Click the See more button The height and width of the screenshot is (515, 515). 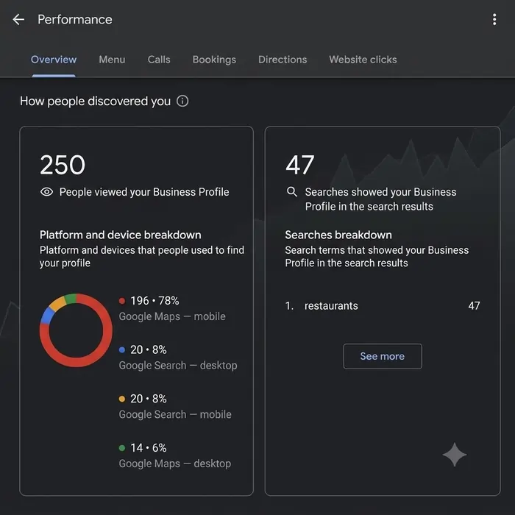(383, 356)
